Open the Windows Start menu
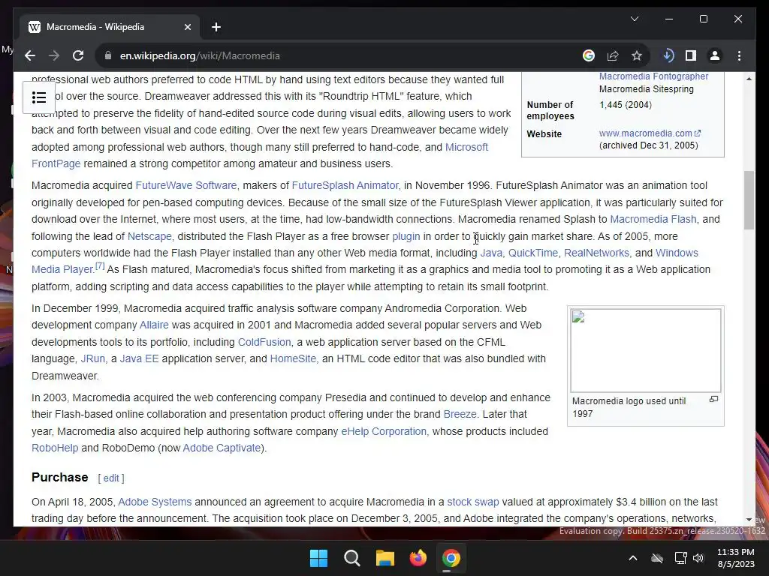This screenshot has height=576, width=769. point(318,558)
